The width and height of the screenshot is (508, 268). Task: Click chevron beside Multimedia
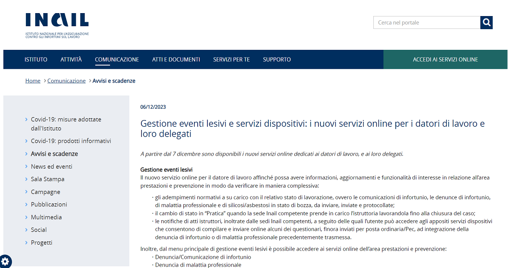click(27, 217)
